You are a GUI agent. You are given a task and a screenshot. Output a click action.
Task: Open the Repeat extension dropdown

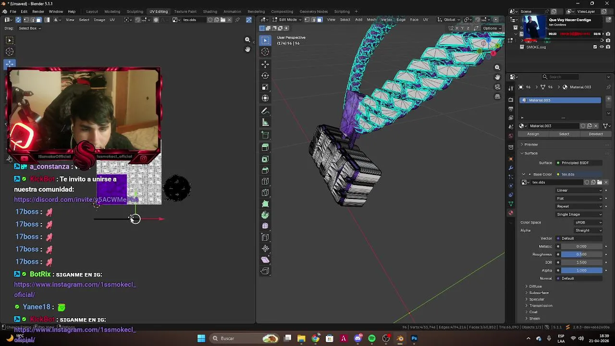(x=579, y=206)
